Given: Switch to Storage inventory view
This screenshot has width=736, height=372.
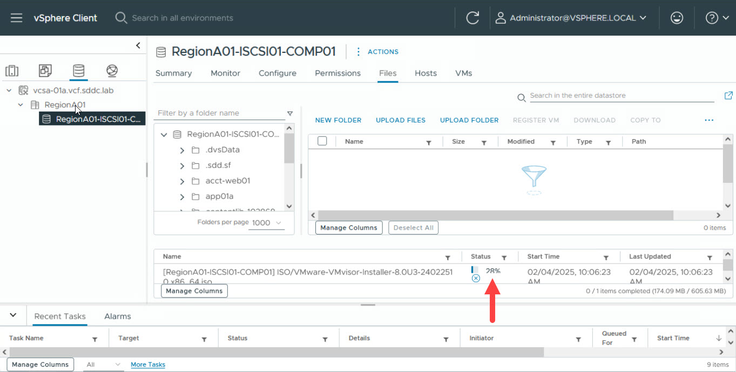Looking at the screenshot, I should point(79,71).
